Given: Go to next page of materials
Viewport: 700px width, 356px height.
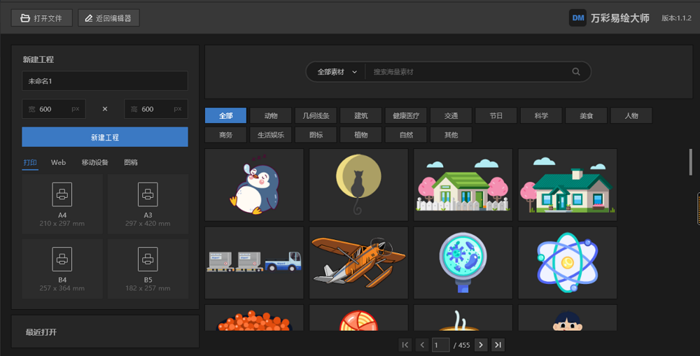Looking at the screenshot, I should pos(481,345).
